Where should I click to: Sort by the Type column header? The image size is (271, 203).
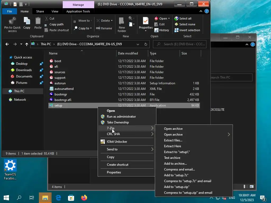tap(164, 53)
